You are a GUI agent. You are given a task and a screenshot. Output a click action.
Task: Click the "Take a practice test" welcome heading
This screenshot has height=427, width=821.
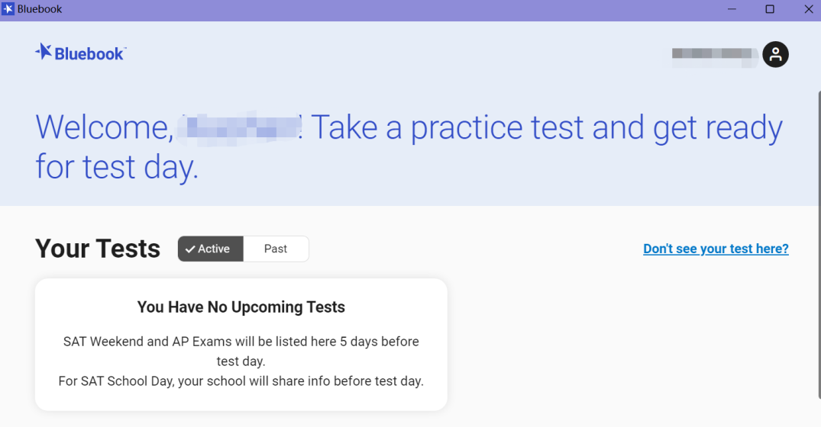[x=409, y=147]
